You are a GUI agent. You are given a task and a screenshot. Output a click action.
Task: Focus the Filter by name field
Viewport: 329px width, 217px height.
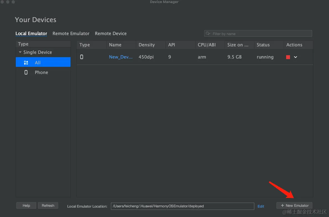[258, 33]
